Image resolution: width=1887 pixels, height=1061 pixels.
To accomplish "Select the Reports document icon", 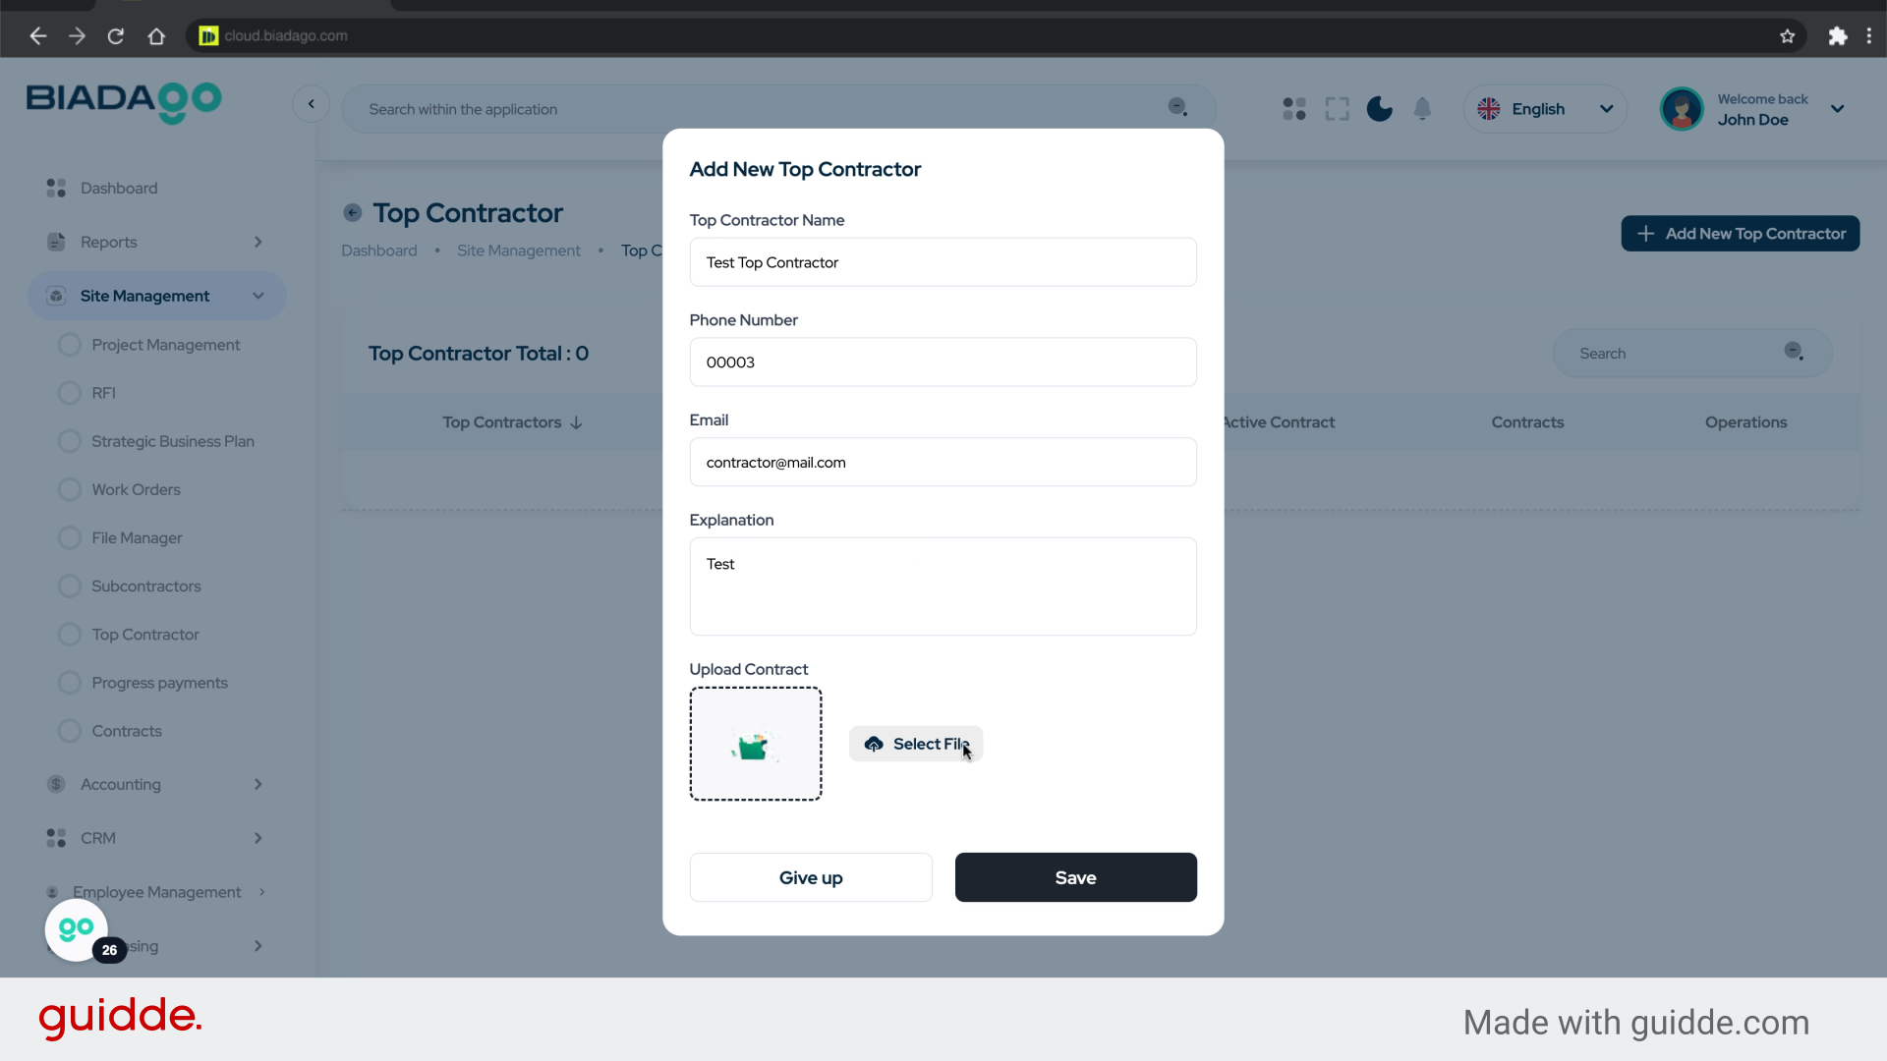I will (x=55, y=242).
